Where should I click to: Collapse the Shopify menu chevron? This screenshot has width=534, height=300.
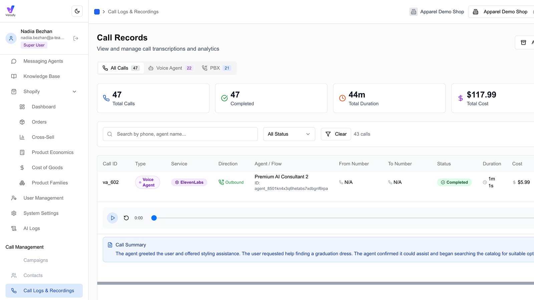(x=74, y=92)
